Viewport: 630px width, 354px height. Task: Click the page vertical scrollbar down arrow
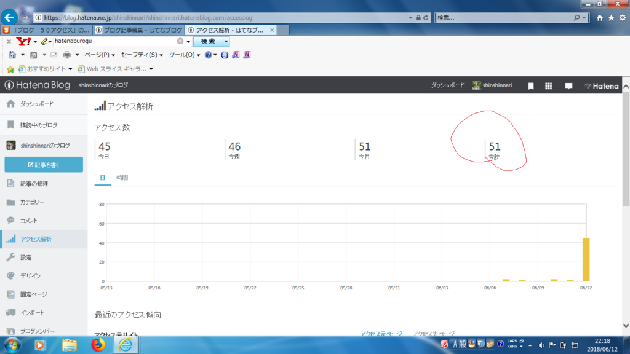[x=626, y=326]
